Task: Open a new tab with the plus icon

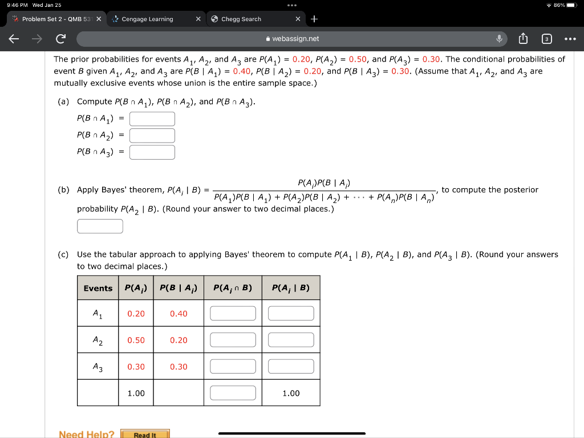Action: pos(314,19)
